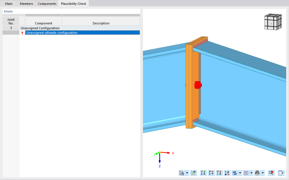Click joint number 3 cell
Viewport: 289px width, 180px height.
(x=11, y=28)
